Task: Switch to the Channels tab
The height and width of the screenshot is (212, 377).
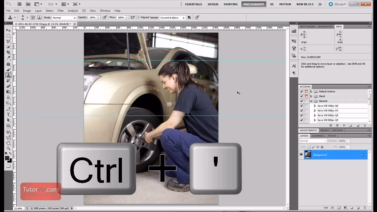Action: click(318, 136)
